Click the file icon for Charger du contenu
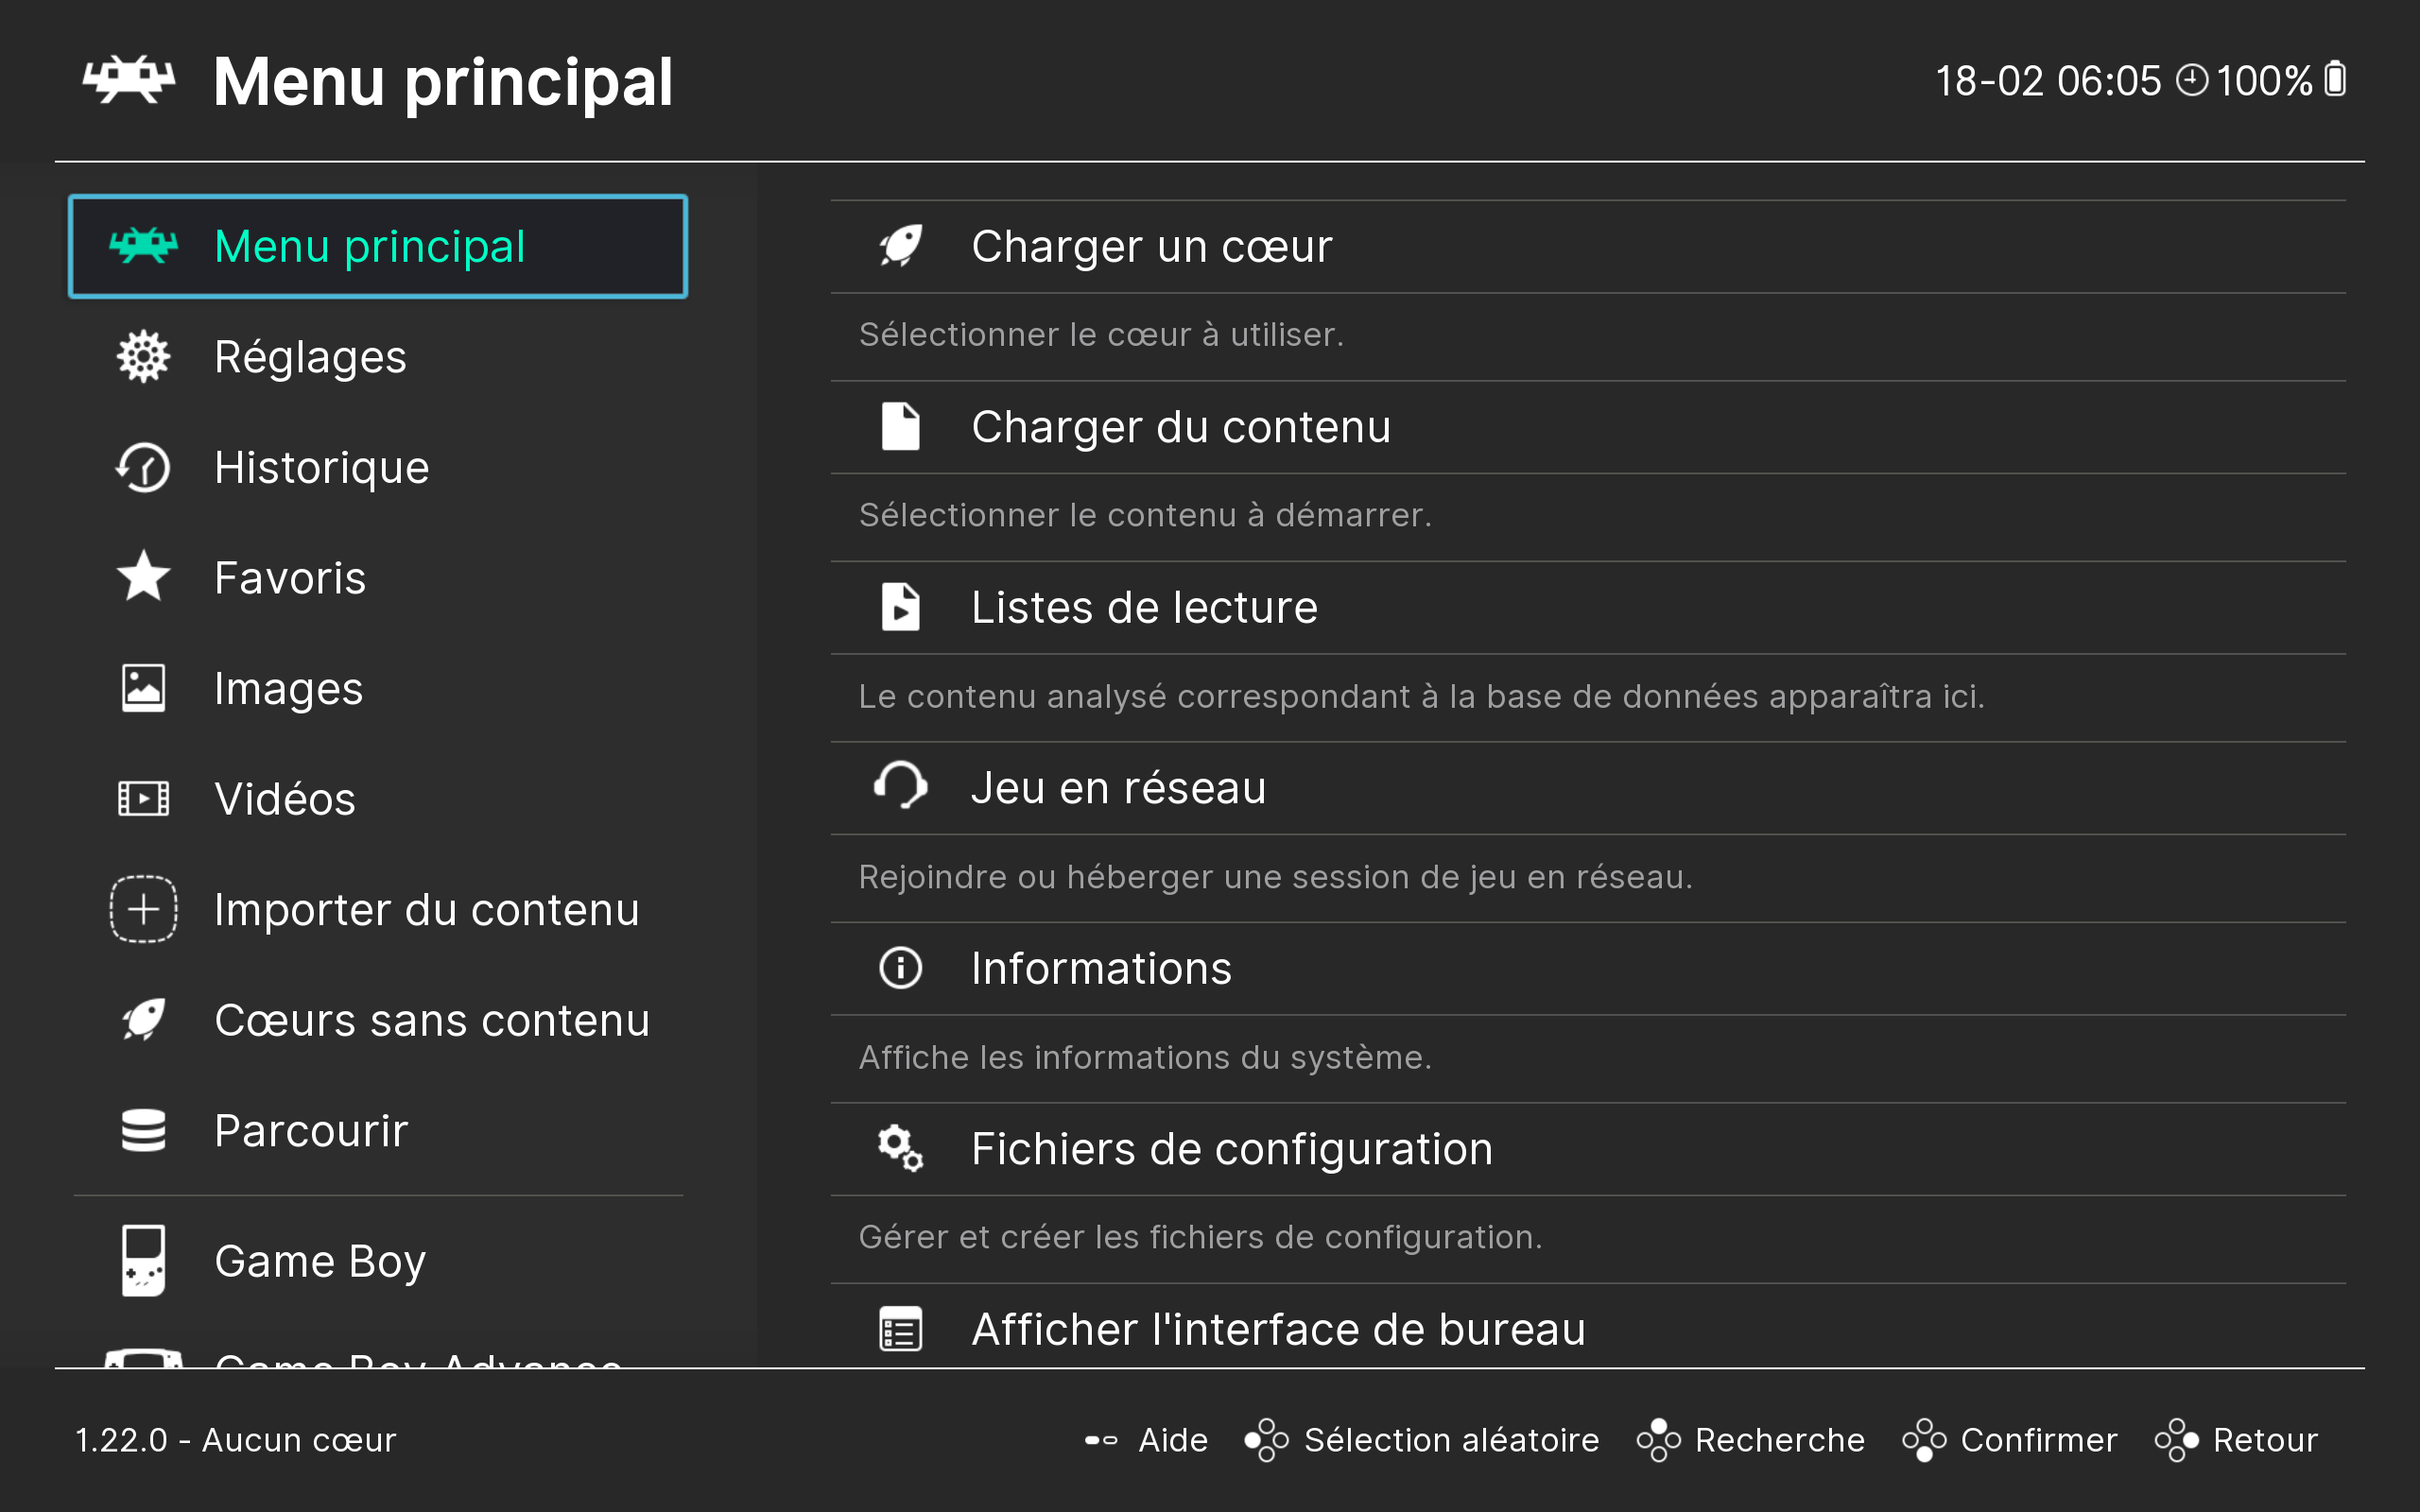2420x1512 pixels. 900,427
